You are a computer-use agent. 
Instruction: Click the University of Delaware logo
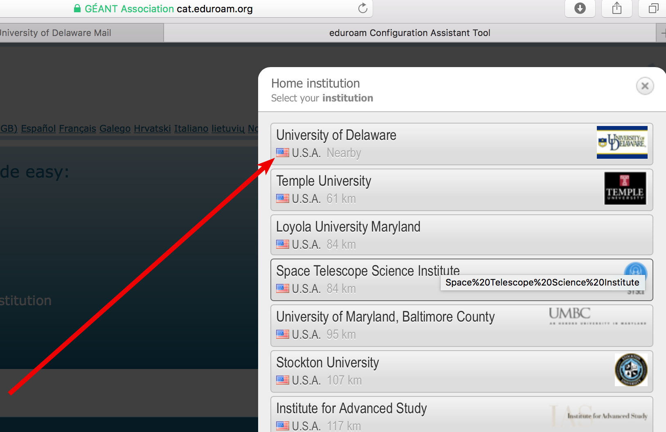coord(622,142)
